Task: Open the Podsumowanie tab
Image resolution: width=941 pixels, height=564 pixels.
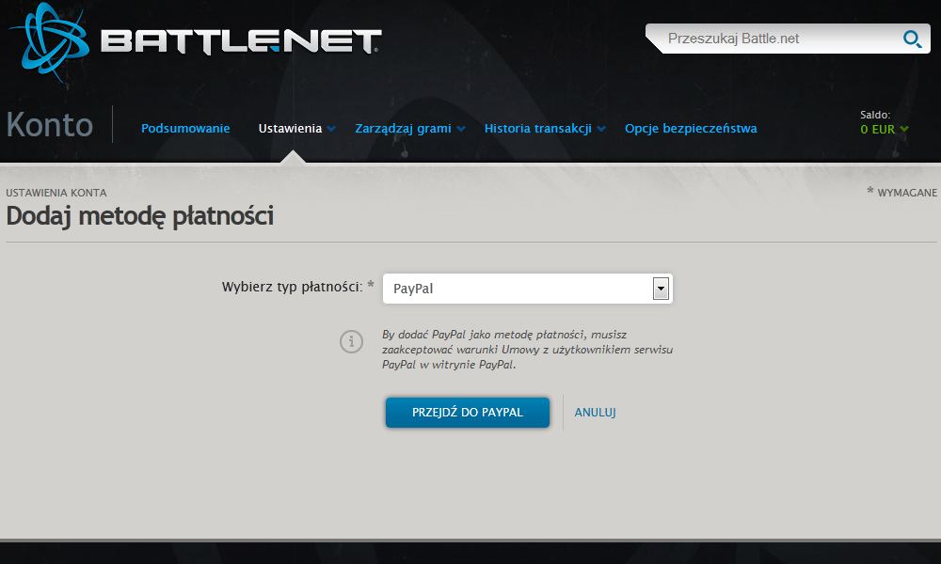Action: [x=185, y=129]
